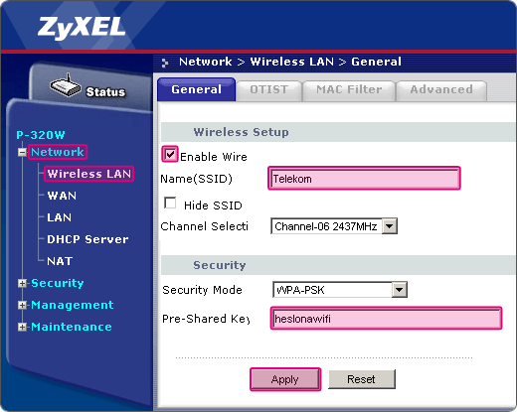Viewport: 517px width, 412px height.
Task: Switch to the General tab
Action: [197, 89]
